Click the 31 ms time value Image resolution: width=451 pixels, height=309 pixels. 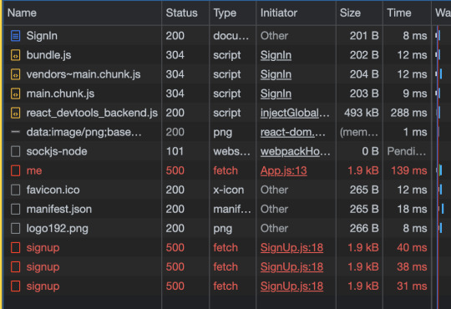pos(412,286)
